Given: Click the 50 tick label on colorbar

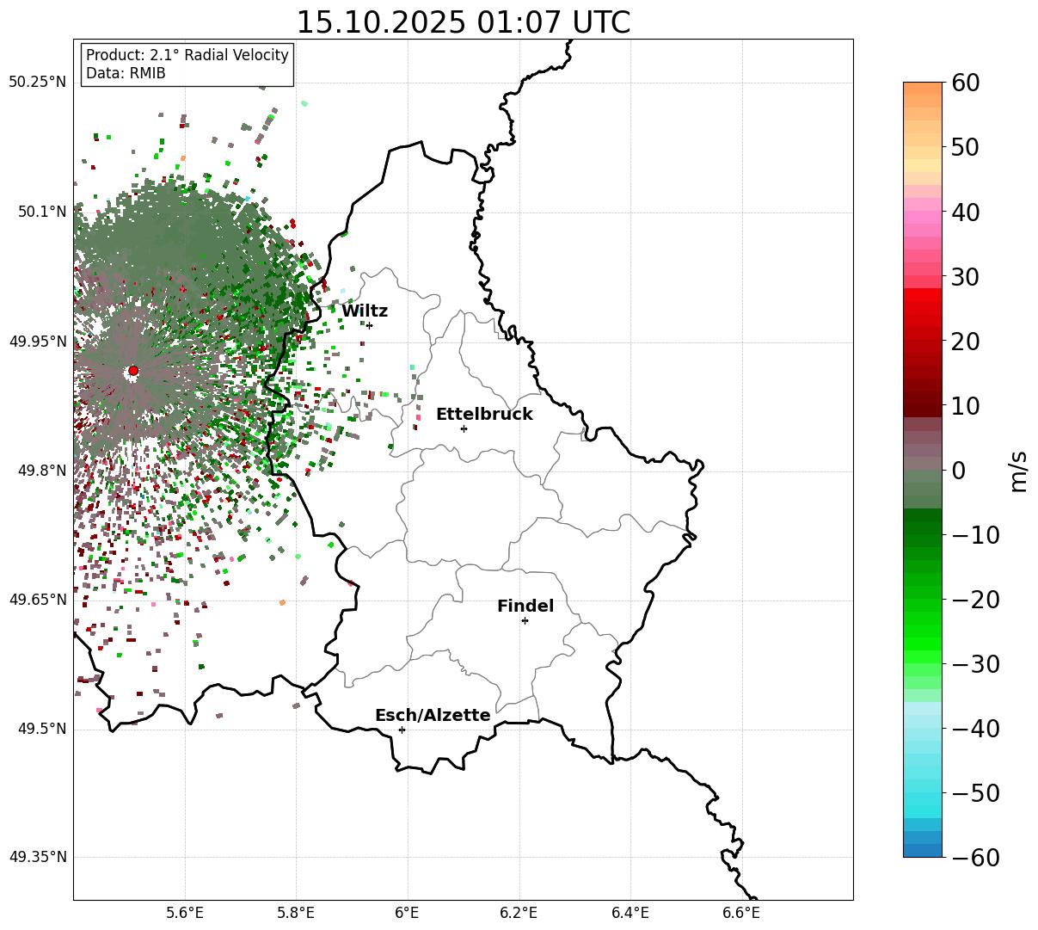Looking at the screenshot, I should tap(967, 147).
